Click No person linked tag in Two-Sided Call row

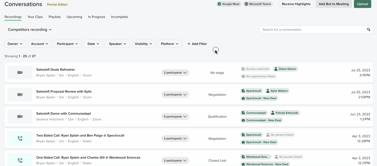coord(280,135)
